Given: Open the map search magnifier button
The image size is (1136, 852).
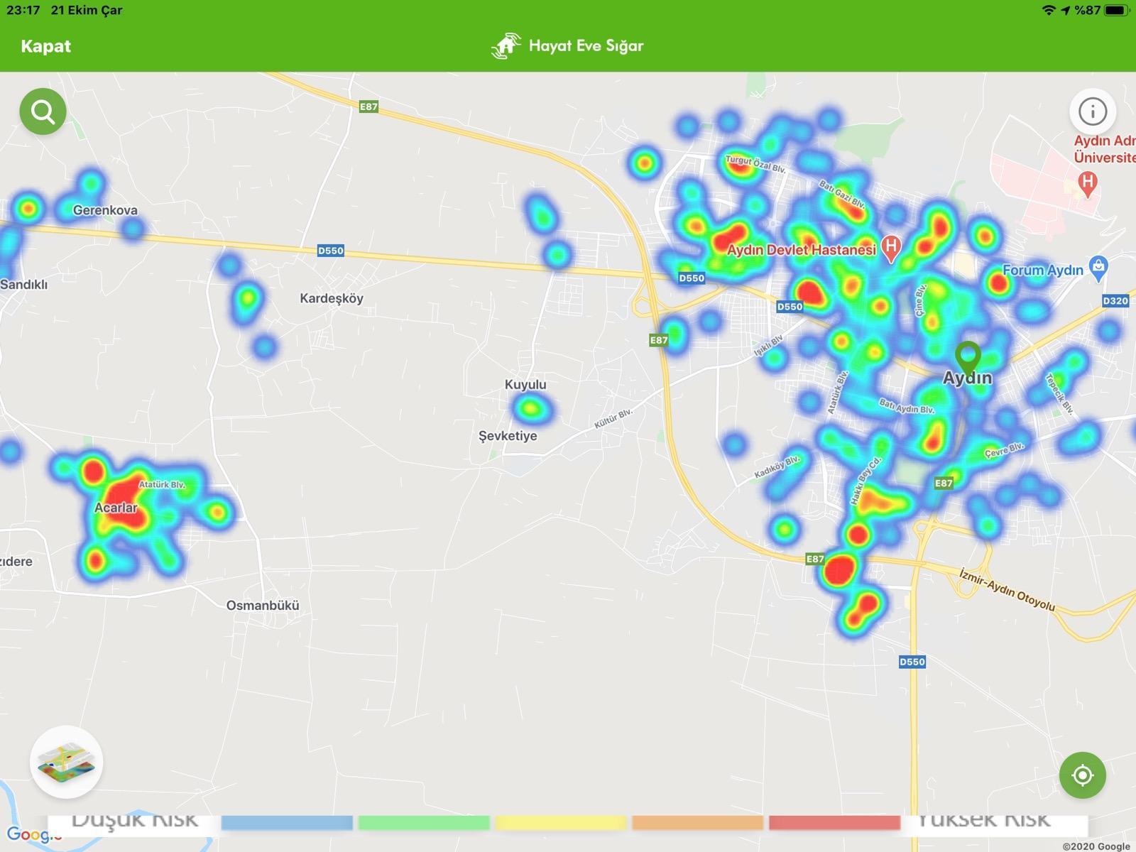Looking at the screenshot, I should (x=43, y=111).
